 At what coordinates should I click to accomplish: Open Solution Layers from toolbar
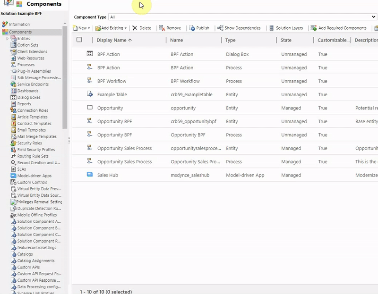click(272, 28)
